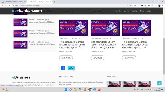
Task: Open the tab search chevron
Action: click(148, 2)
